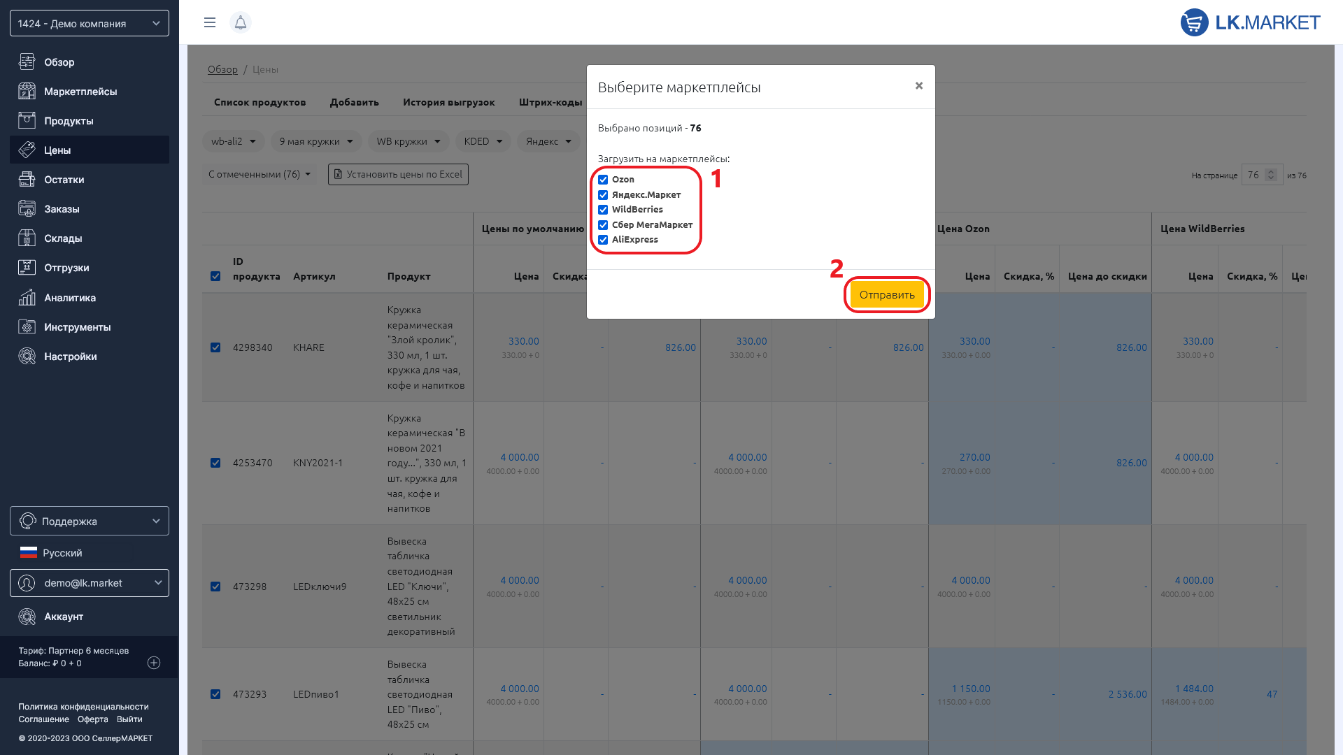Expand the 9 мая кружки dropdown
The height and width of the screenshot is (755, 1343).
[x=316, y=141]
